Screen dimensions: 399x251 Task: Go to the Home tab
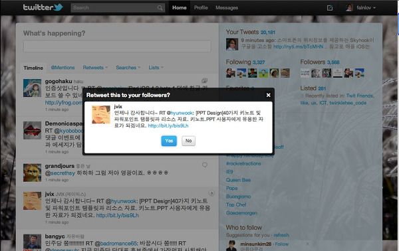[x=179, y=7]
